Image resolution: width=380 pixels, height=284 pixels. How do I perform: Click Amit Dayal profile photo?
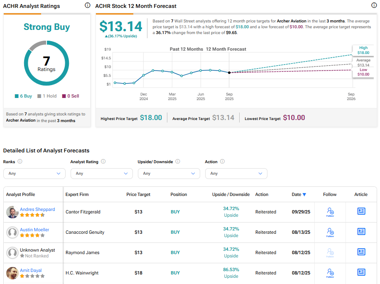pyautogui.click(x=12, y=273)
